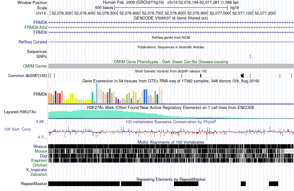Image resolution: width=294 pixels, height=191 pixels.
Task: Click the Human Feb. 2009 (GRCh37/hg19) text
Action: point(133,2)
